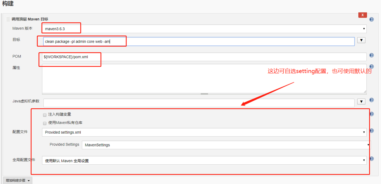Choose from the Provided Settings MavenSettings dropdown
The height and width of the screenshot is (184, 381).
pos(226,145)
